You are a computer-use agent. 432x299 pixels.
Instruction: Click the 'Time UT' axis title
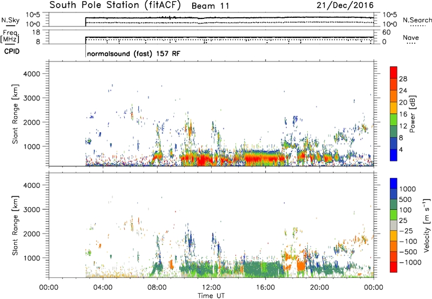[211, 296]
